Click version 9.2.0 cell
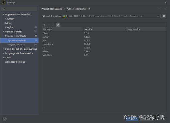 (x=86, y=33)
